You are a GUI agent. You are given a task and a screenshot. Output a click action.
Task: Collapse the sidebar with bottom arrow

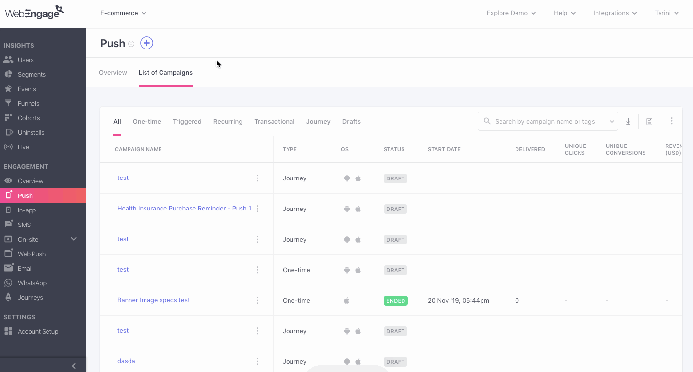(x=74, y=366)
